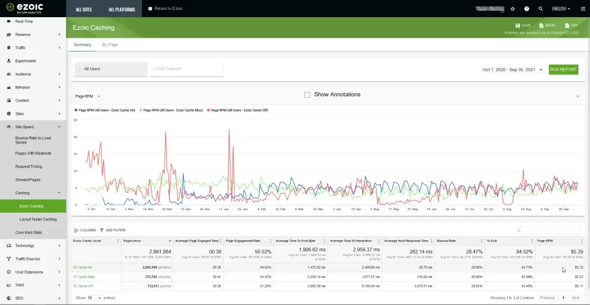
Task: Click the Next pagination button
Action: pyautogui.click(x=575, y=298)
